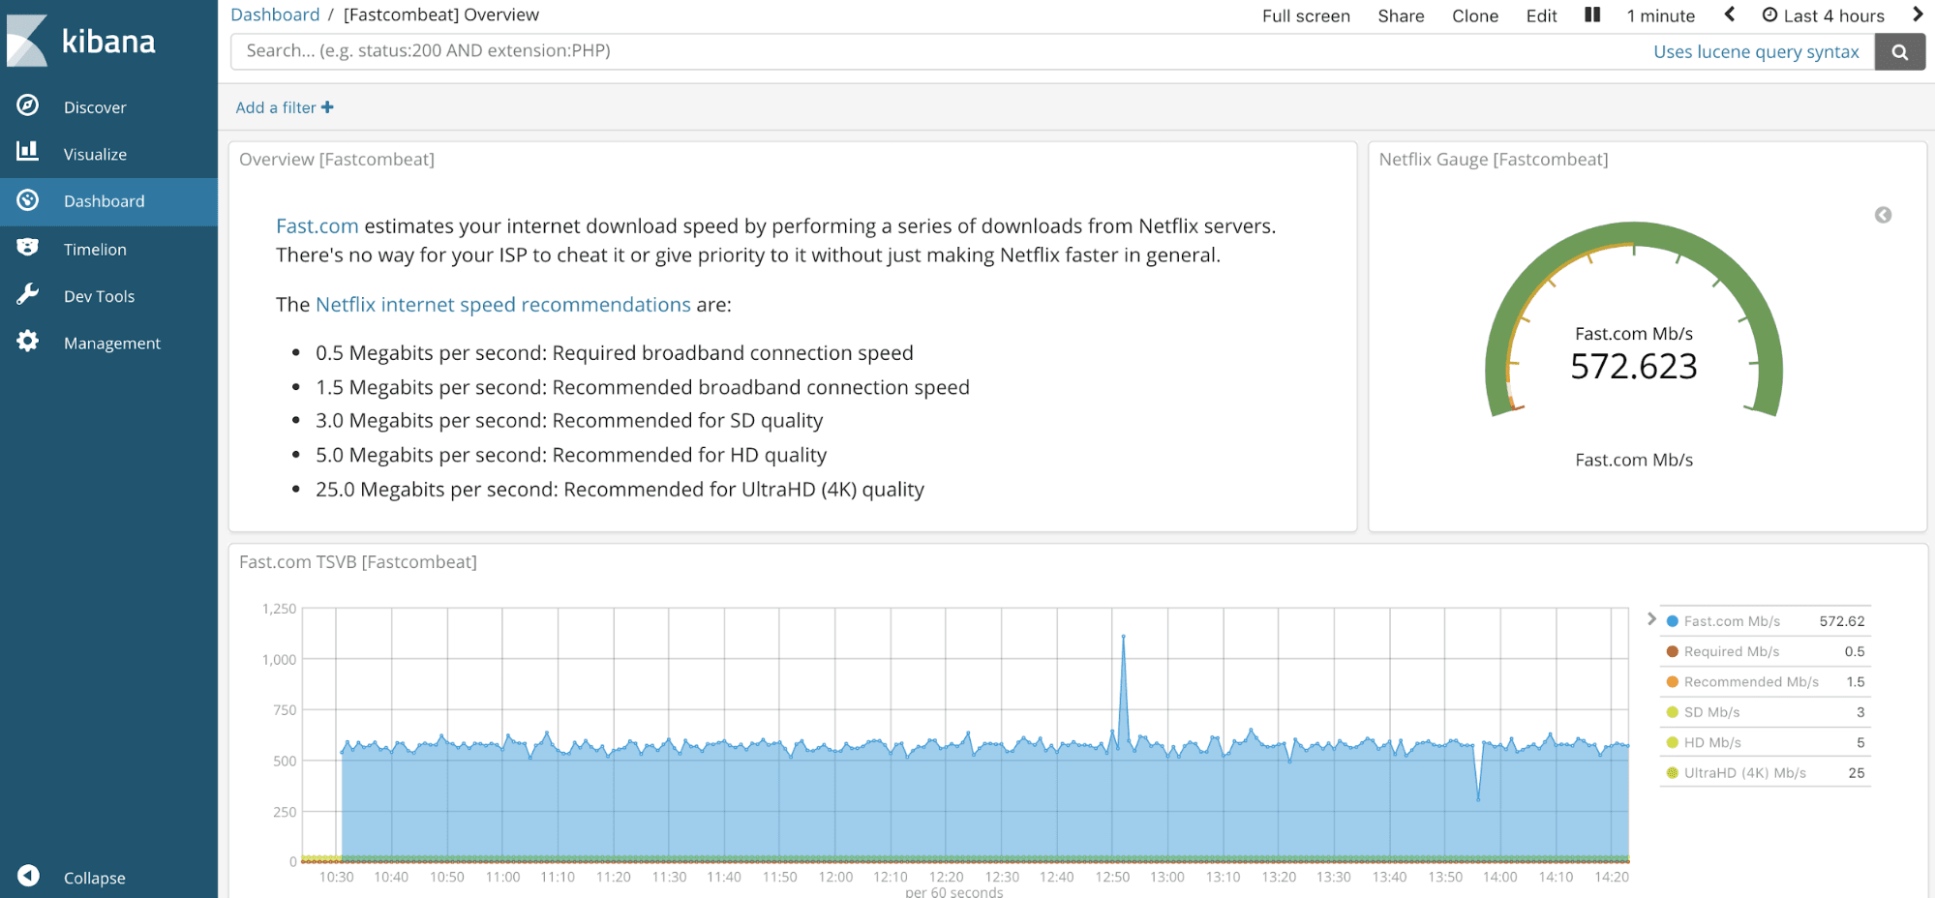Click the Edit button
This screenshot has height=898, width=1935.
click(x=1541, y=15)
